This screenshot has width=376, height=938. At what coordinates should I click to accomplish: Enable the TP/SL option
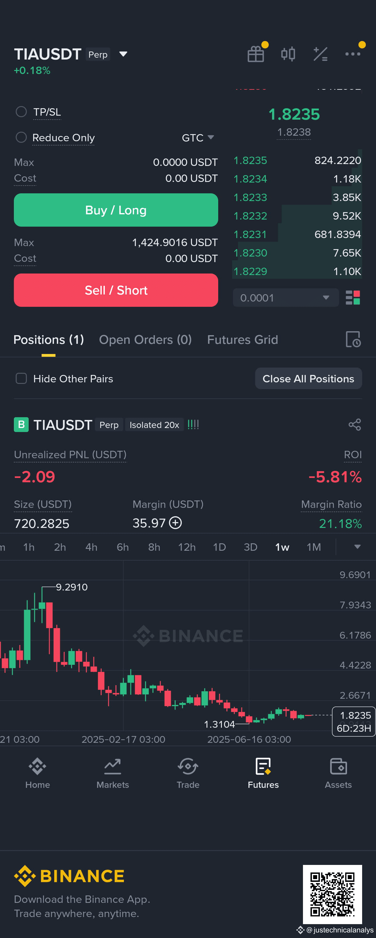pyautogui.click(x=21, y=112)
